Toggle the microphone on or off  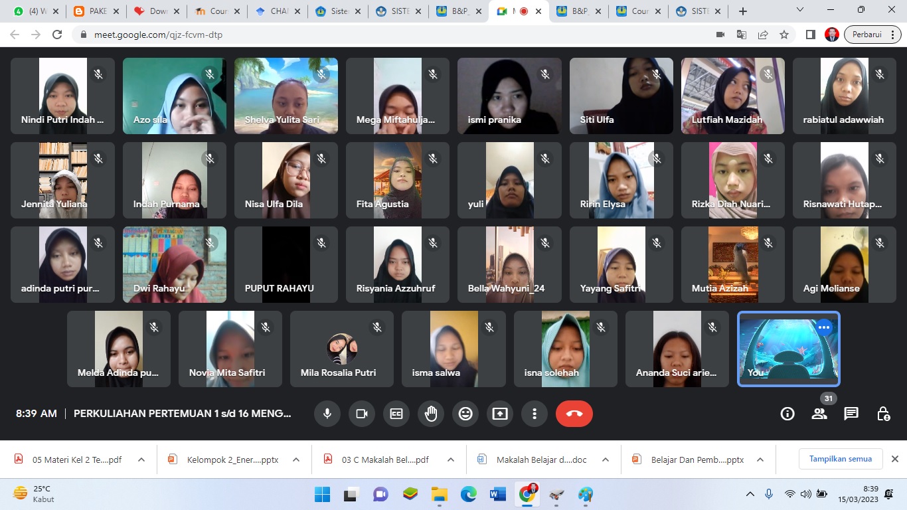327,414
